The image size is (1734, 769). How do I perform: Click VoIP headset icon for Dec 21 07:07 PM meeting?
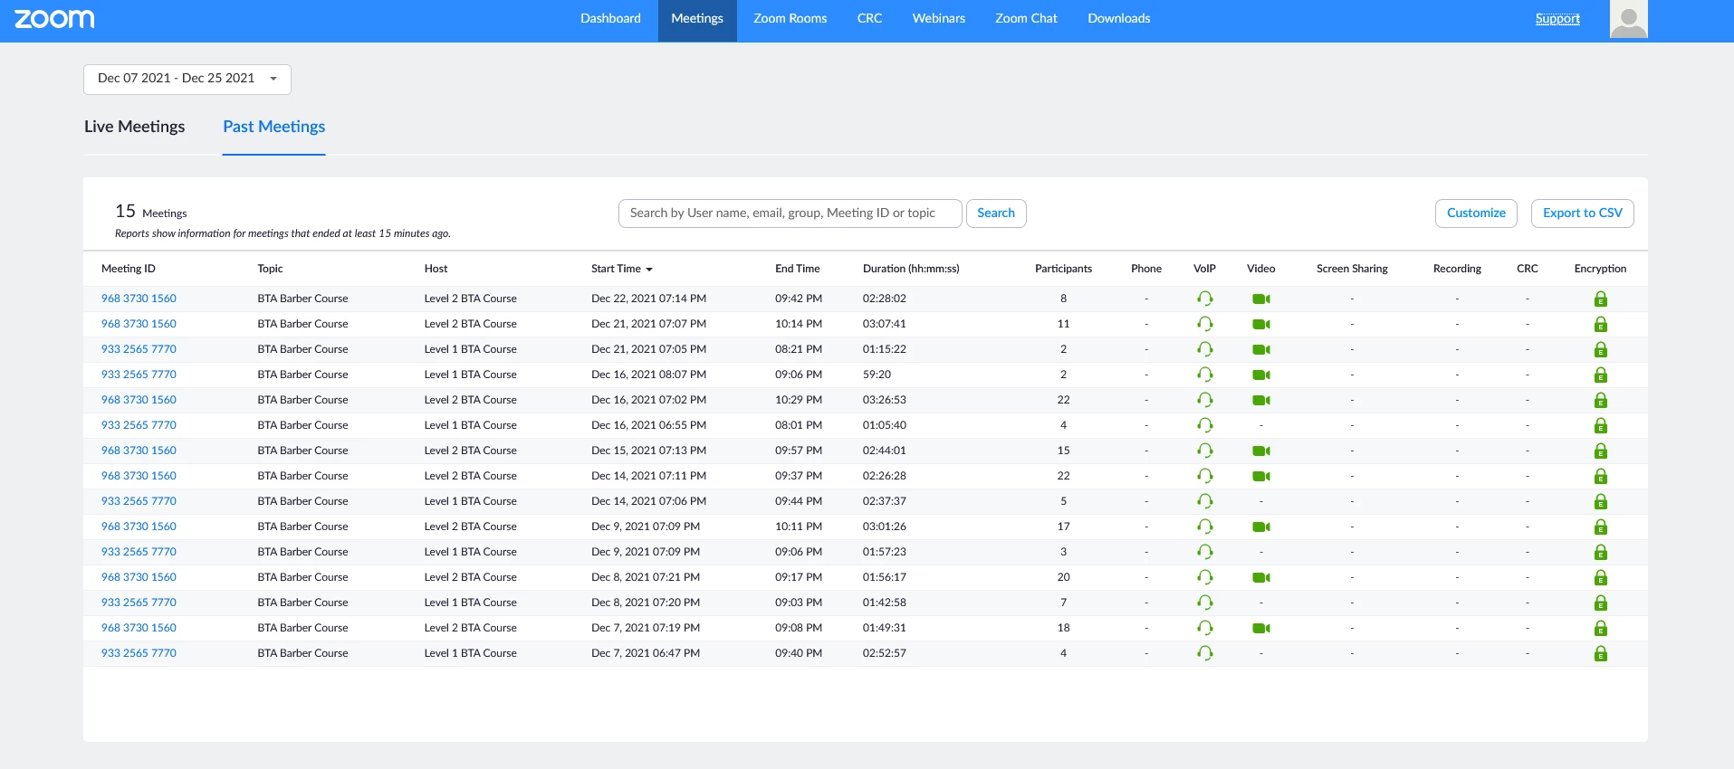tap(1204, 324)
